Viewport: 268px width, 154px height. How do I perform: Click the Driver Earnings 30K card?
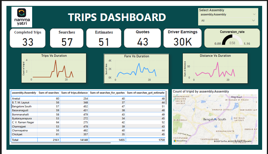[182, 38]
